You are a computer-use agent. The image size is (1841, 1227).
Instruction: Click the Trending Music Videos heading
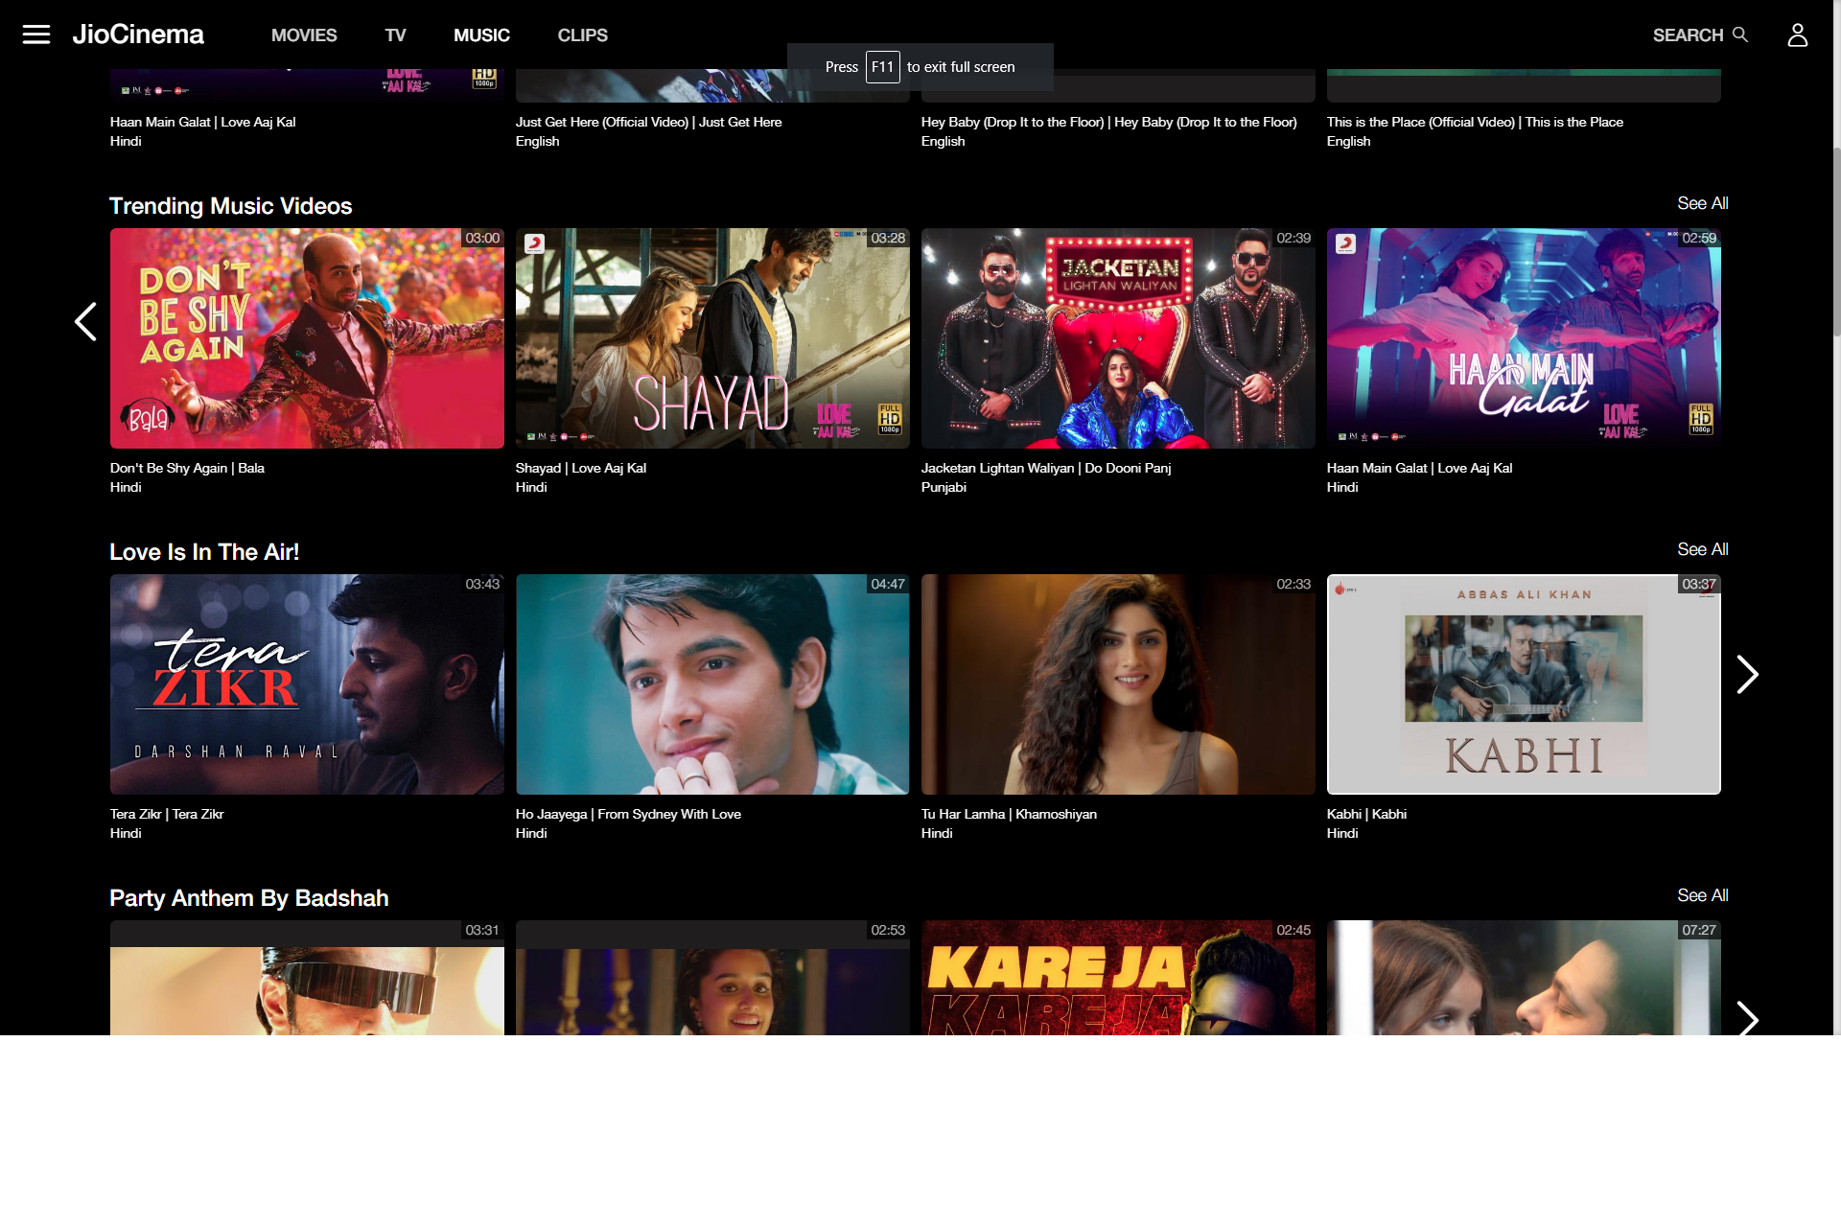(230, 206)
